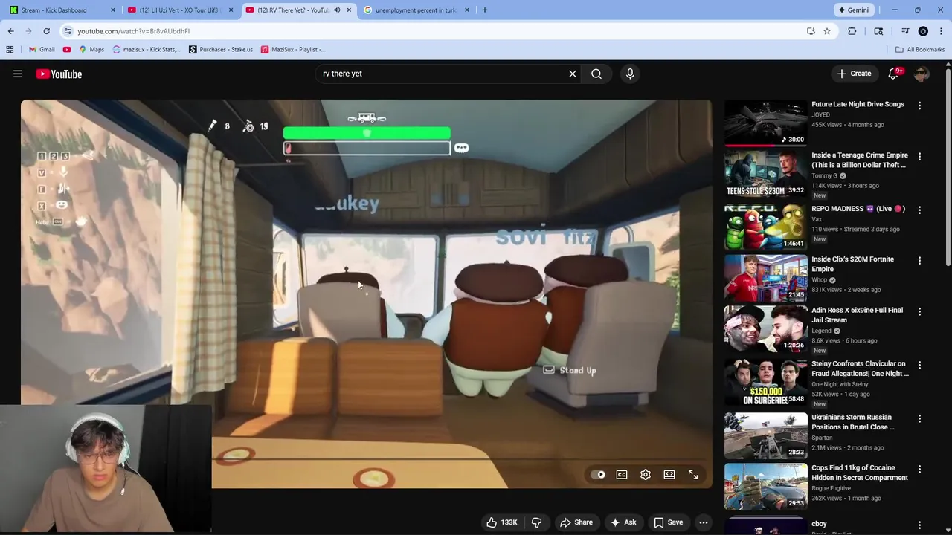
Task: Save the video to a playlist
Action: point(668,522)
